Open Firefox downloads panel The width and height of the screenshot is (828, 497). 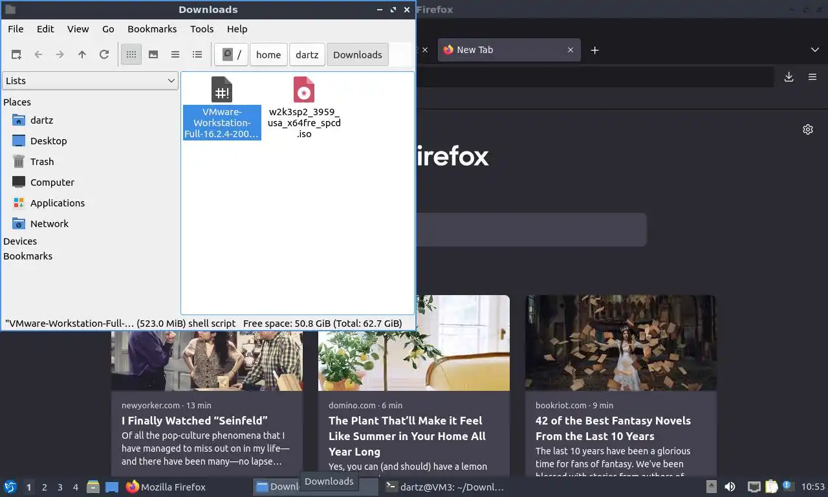pos(789,77)
